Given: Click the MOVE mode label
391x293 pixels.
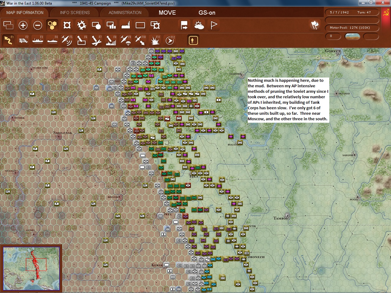Looking at the screenshot, I should coord(167,13).
